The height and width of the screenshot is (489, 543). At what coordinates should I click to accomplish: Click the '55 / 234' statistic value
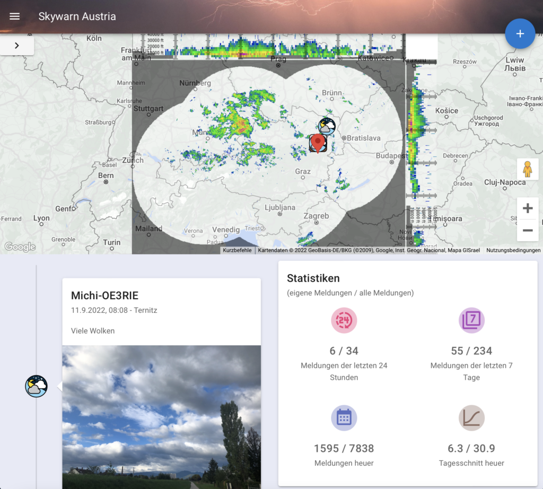pyautogui.click(x=471, y=351)
